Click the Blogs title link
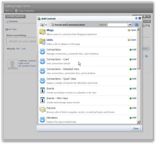This screenshot has width=156, height=144. (x=50, y=30)
